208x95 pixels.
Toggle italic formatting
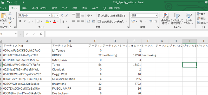(25, 21)
